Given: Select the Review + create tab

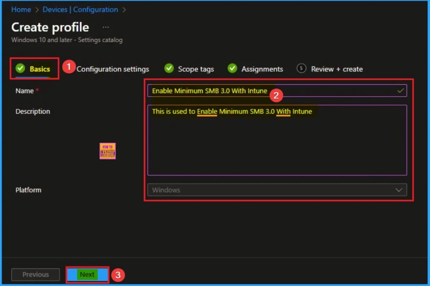Looking at the screenshot, I should (x=336, y=69).
